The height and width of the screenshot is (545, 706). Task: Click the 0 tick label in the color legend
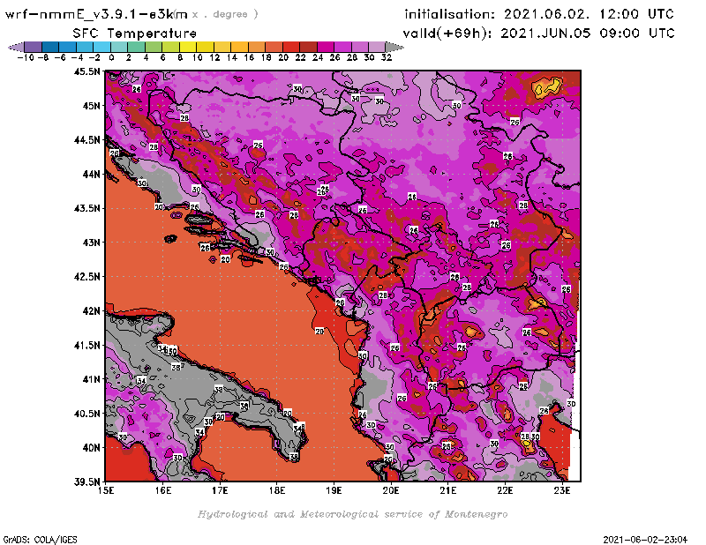click(111, 57)
